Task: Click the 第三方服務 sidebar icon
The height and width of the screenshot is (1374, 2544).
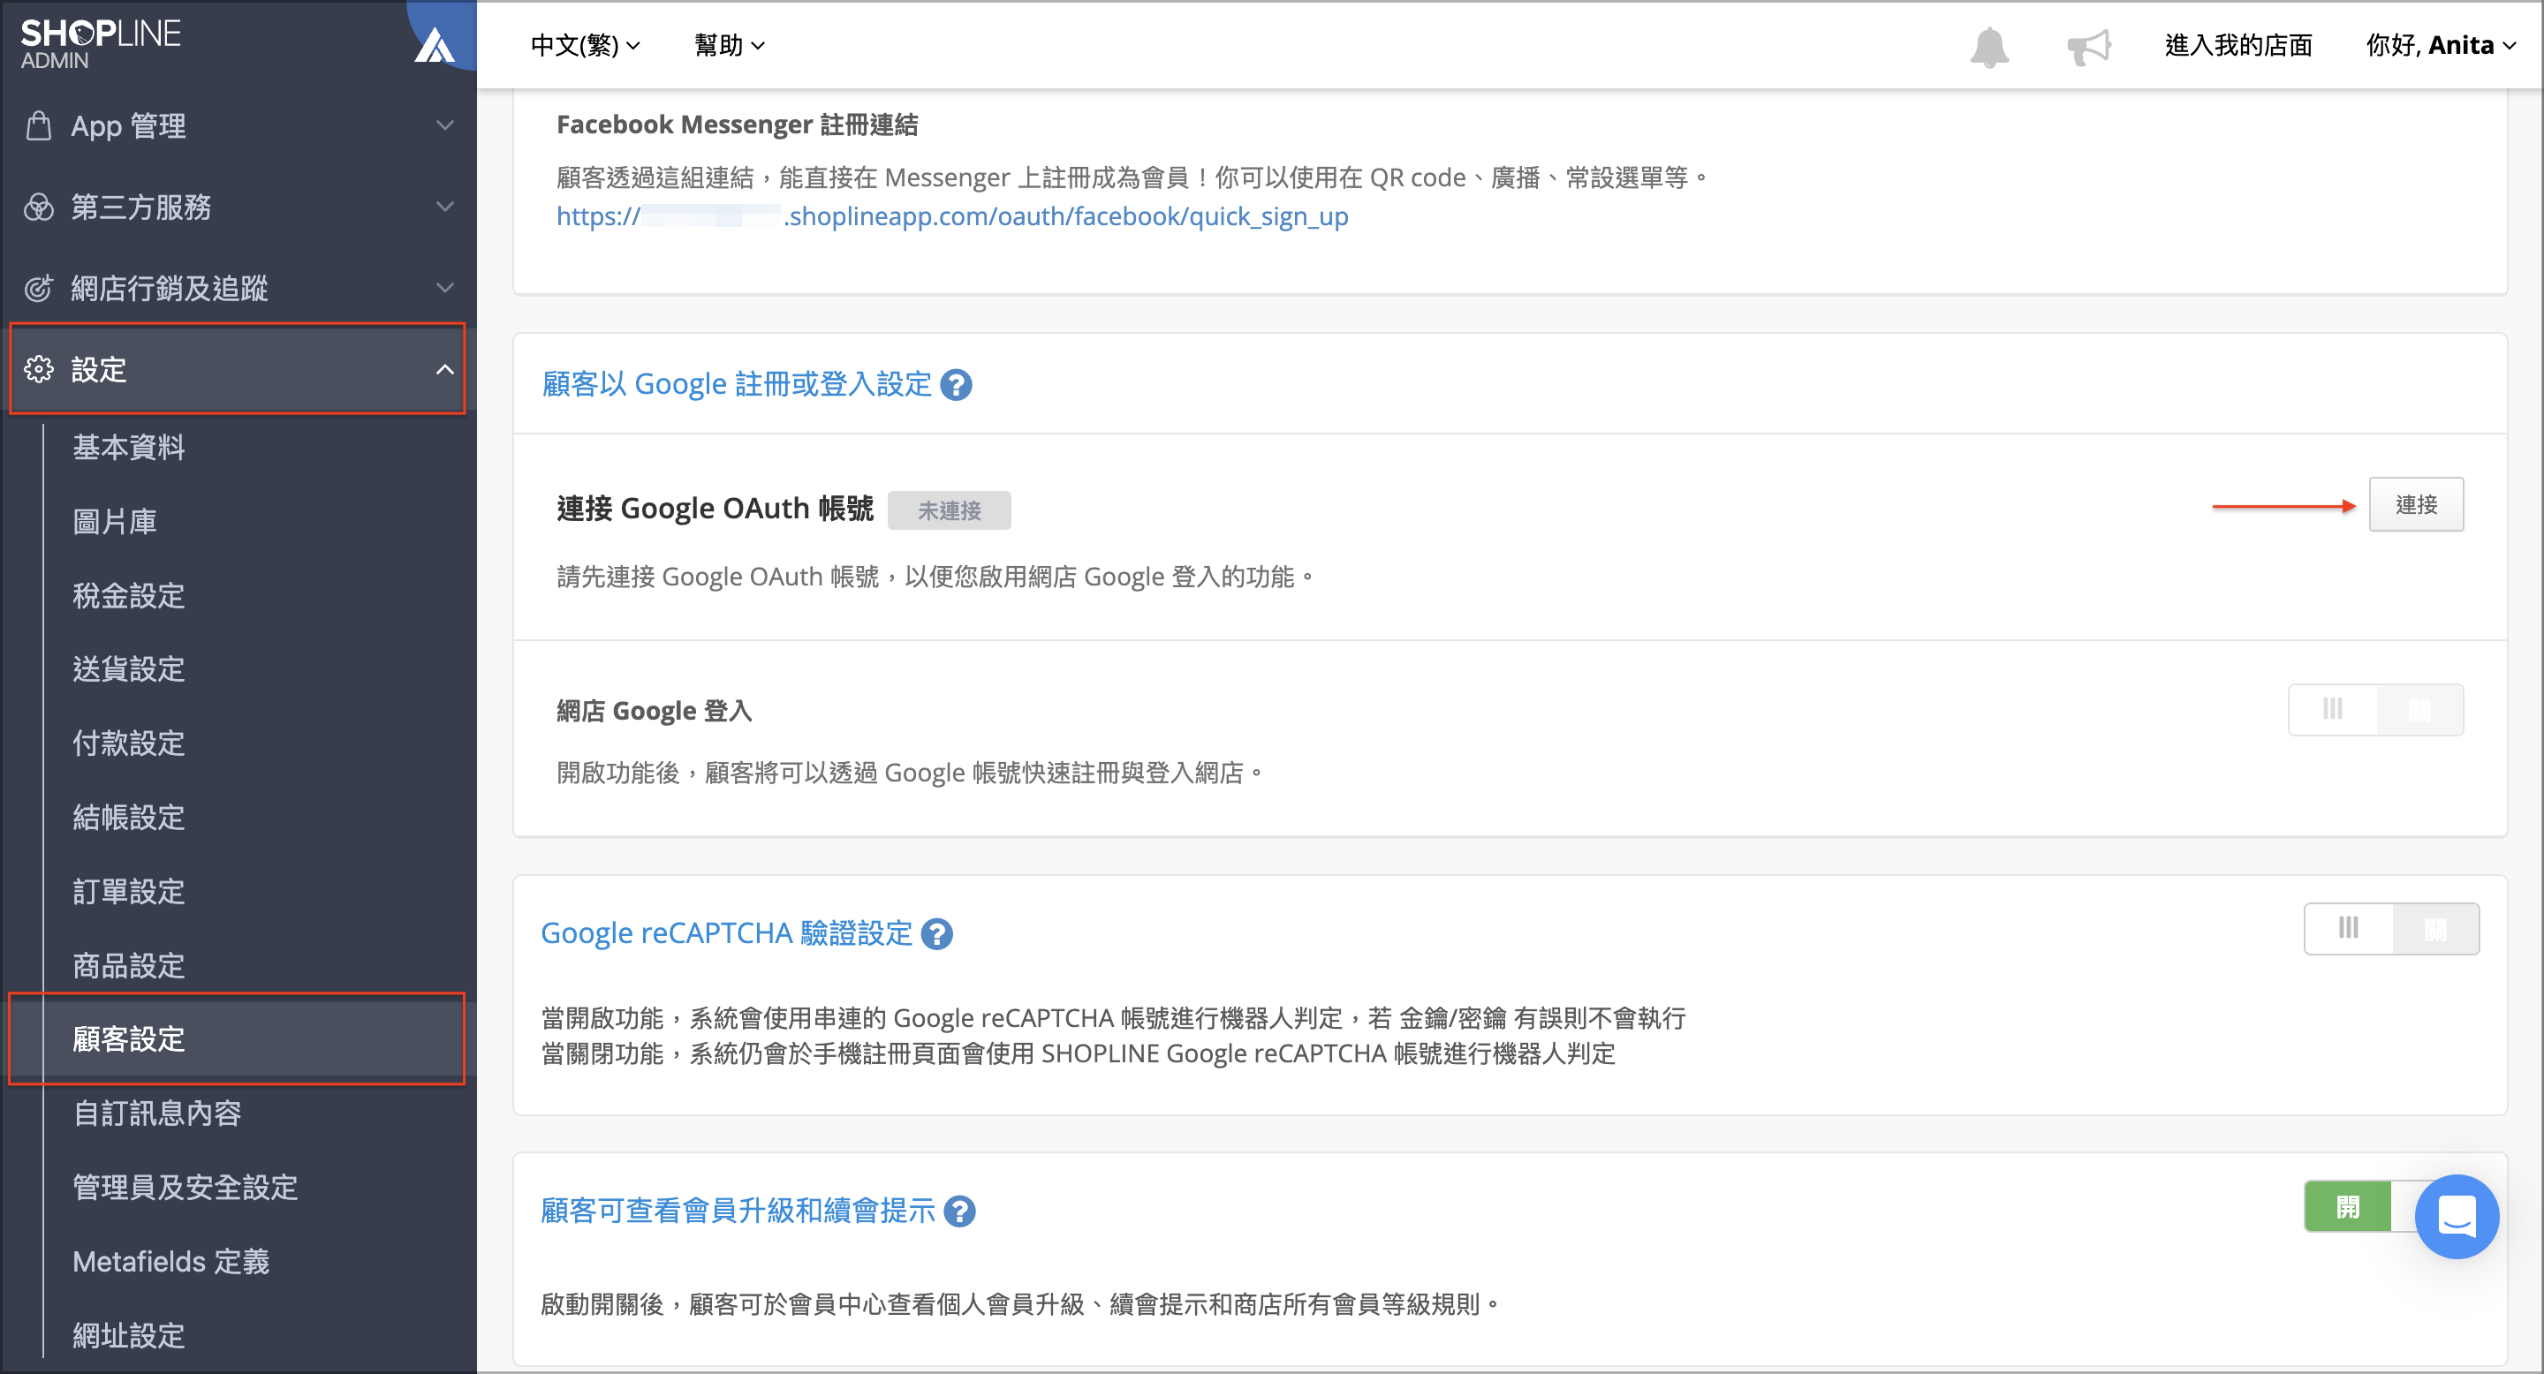Action: [39, 208]
